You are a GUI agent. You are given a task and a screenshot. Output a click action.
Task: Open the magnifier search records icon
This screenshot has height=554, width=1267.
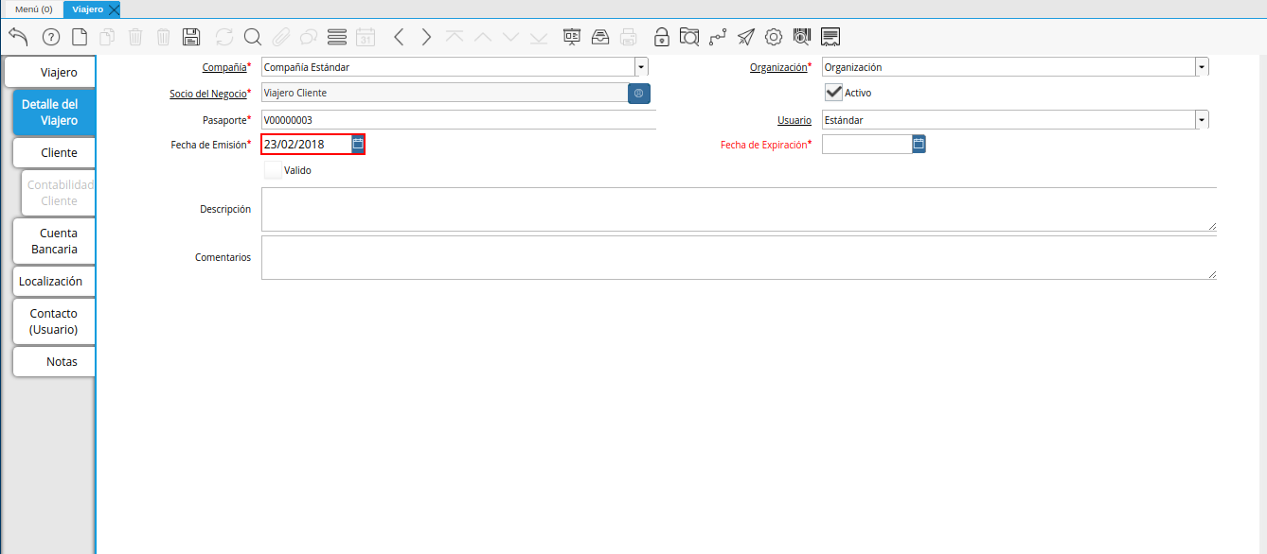click(x=252, y=37)
